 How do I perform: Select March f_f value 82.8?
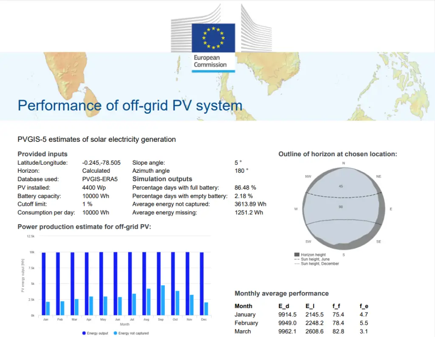point(338,331)
